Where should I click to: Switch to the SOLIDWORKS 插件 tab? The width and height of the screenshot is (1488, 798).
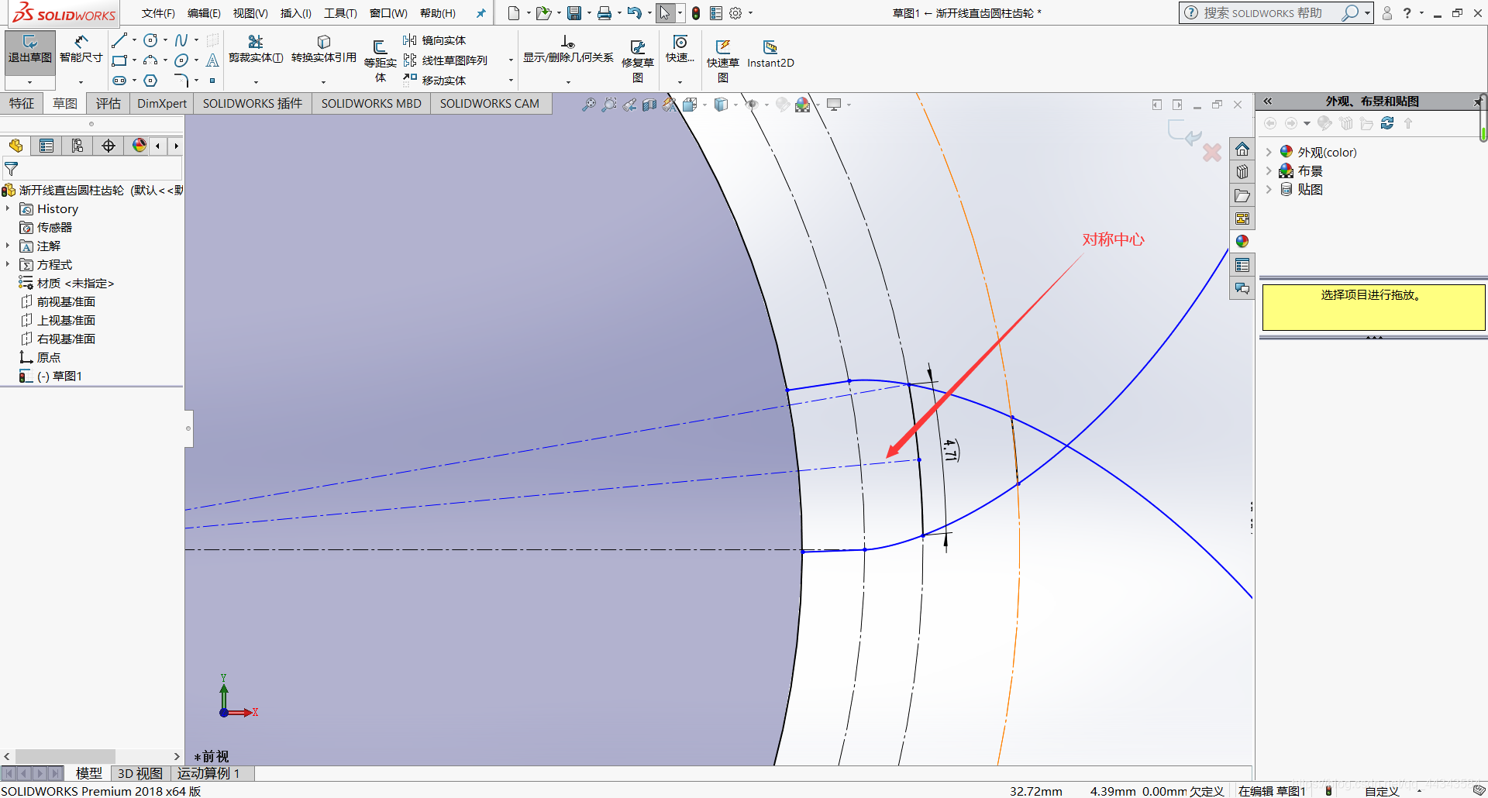[x=253, y=104]
